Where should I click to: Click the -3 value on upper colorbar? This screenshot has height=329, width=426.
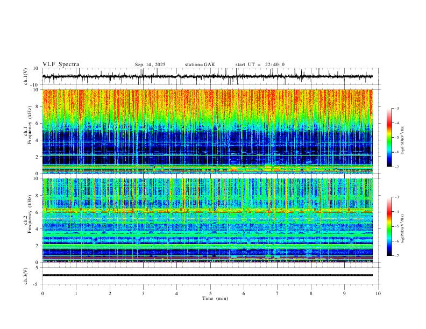397,108
